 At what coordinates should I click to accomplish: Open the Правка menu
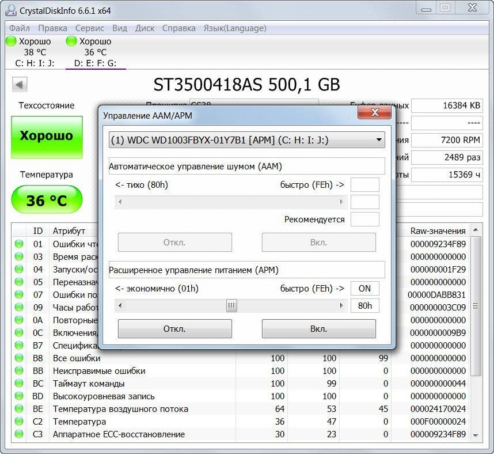point(52,28)
